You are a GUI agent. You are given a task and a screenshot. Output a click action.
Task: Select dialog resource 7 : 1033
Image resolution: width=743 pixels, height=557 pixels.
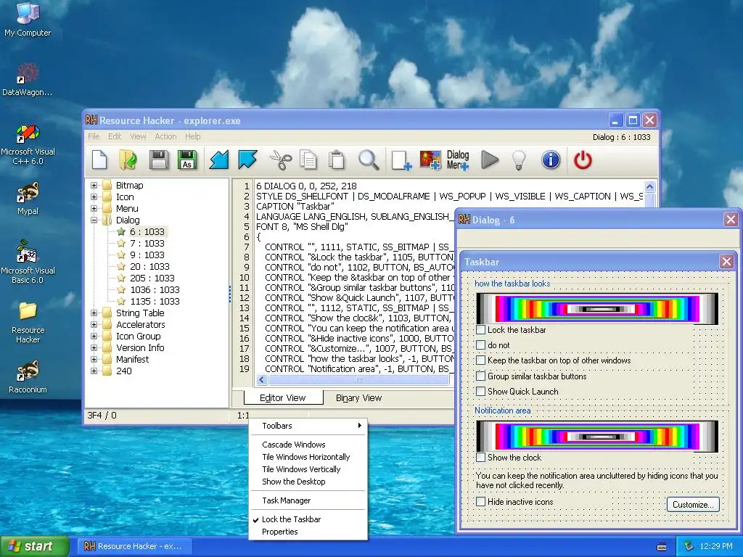coord(147,243)
